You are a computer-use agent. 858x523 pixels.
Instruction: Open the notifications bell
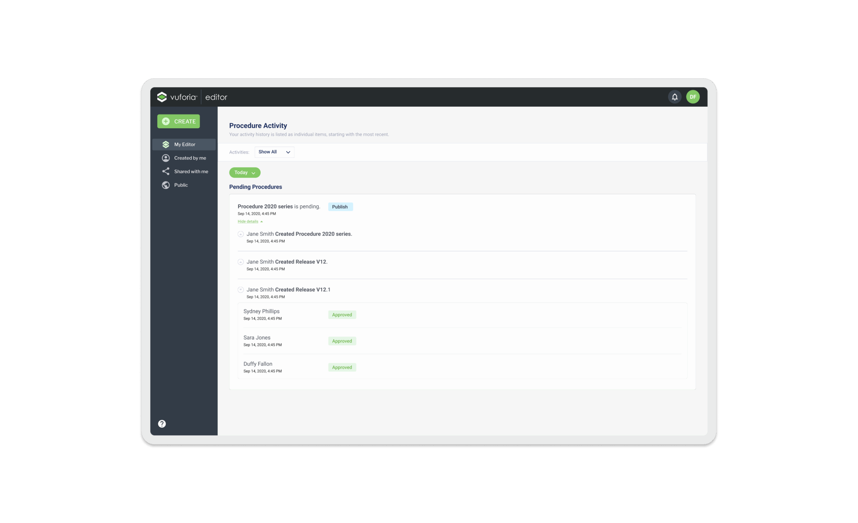674,97
